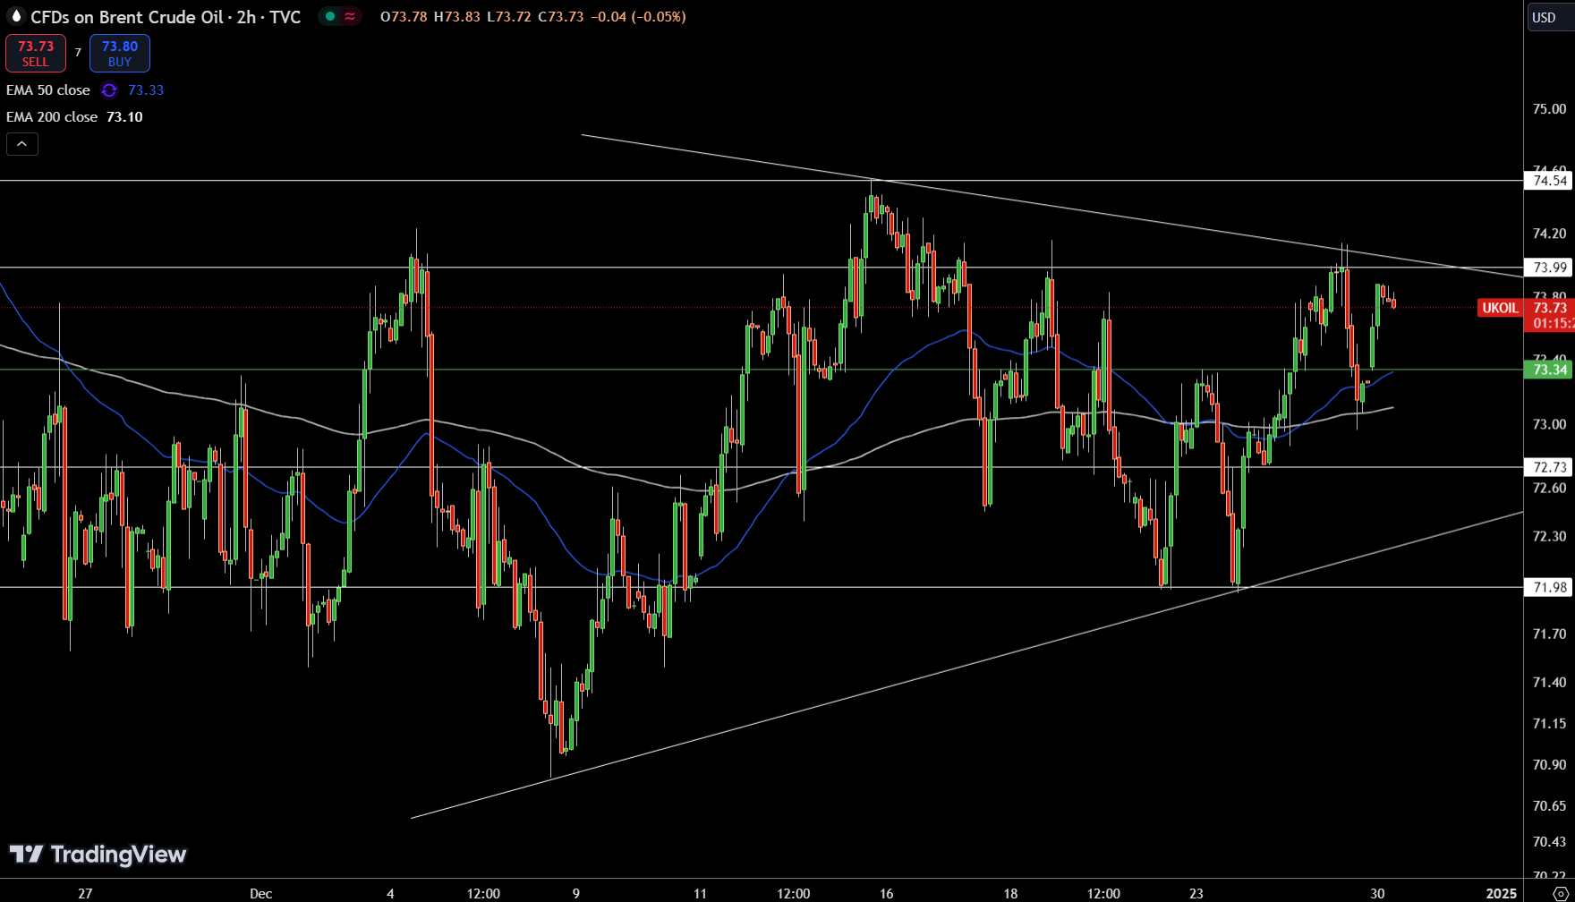The width and height of the screenshot is (1575, 902).
Task: Open chart settings gear at bottom right
Action: pos(1560,893)
